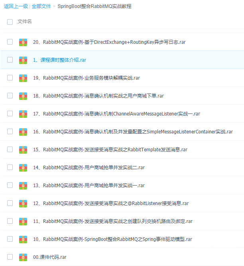Open 11、创建队列交换机路由及绑定.rar file name
The height and width of the screenshot is (266, 244).
pyautogui.click(x=113, y=221)
